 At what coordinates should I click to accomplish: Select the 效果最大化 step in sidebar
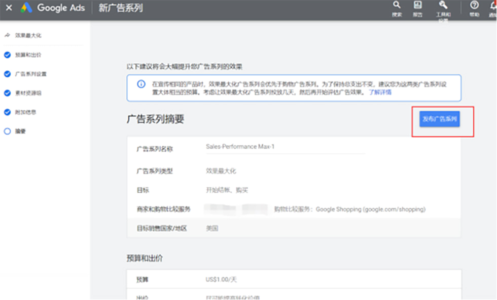pos(28,36)
